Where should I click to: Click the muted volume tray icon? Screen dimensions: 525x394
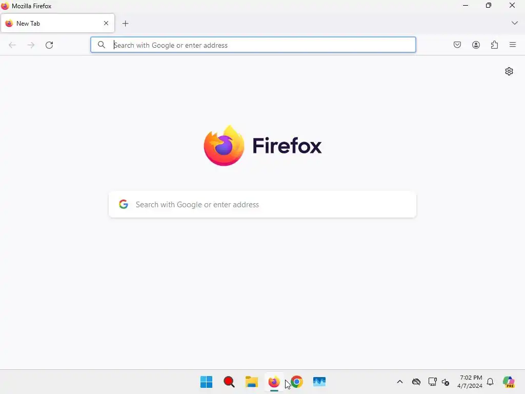pos(446,382)
